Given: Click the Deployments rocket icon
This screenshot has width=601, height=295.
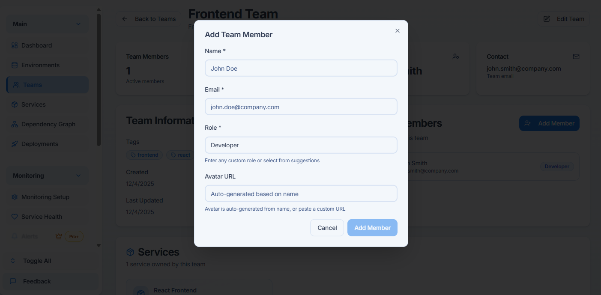Looking at the screenshot, I should pos(15,144).
